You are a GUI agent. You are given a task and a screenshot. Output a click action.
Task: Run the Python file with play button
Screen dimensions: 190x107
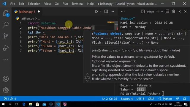click(x=96, y=12)
